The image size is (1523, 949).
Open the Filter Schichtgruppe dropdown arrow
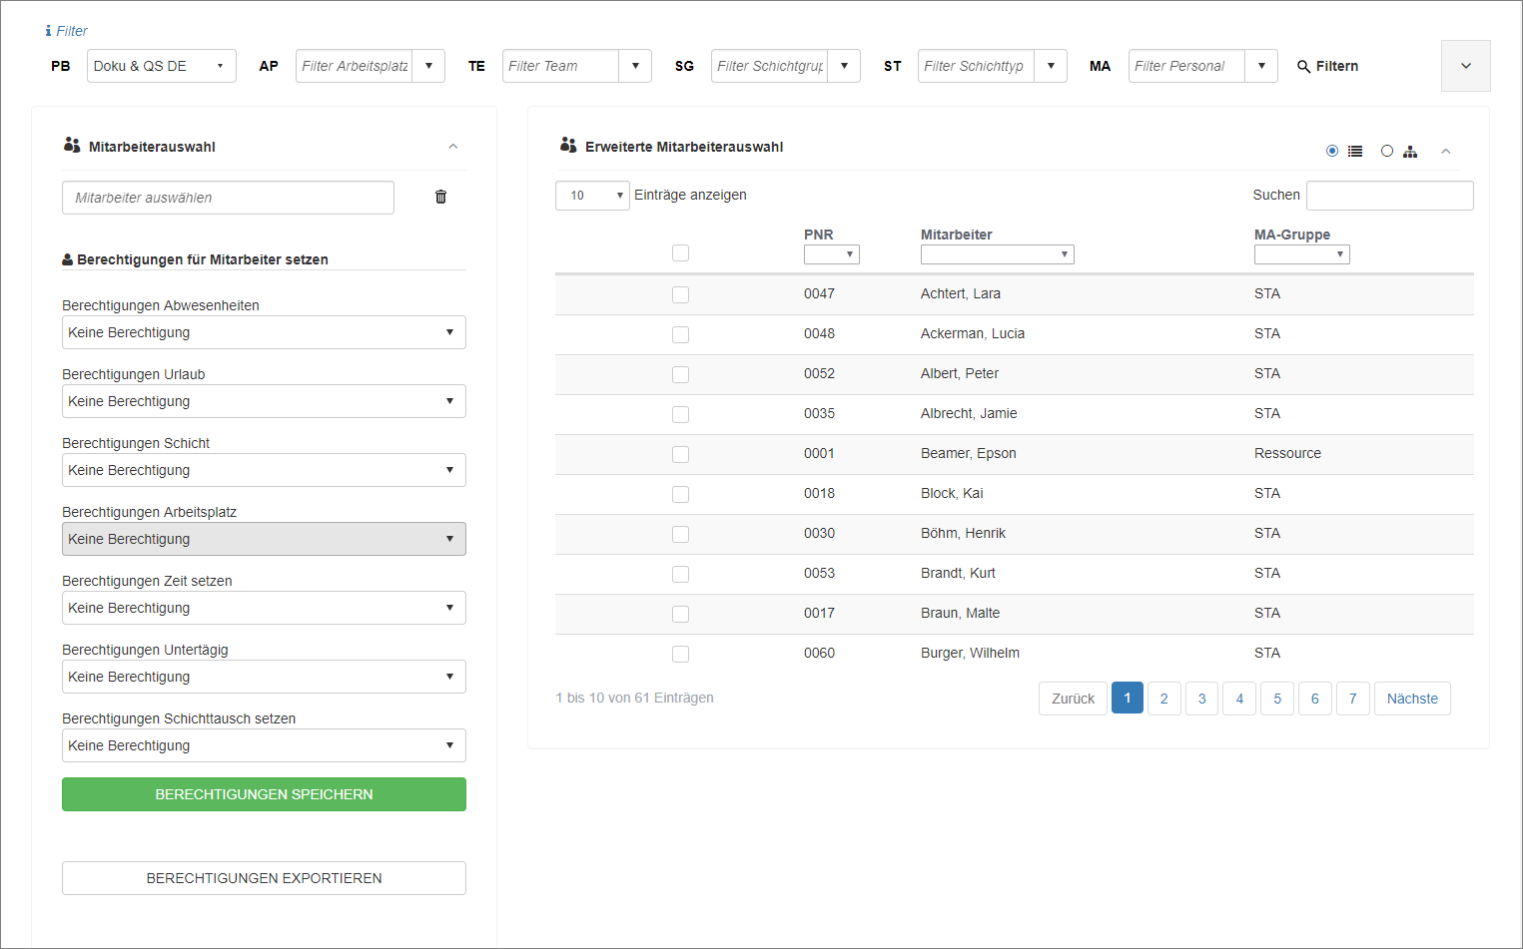[844, 66]
